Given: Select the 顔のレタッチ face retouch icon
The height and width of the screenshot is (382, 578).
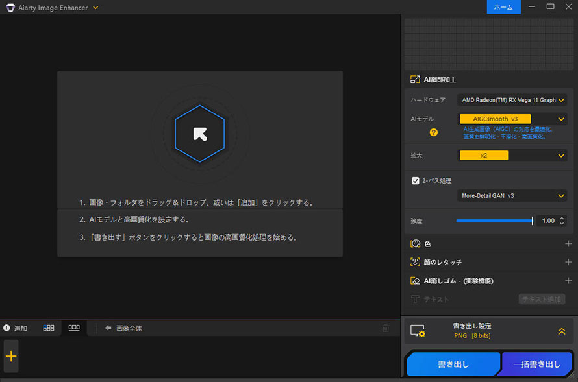Looking at the screenshot, I should click(x=414, y=262).
